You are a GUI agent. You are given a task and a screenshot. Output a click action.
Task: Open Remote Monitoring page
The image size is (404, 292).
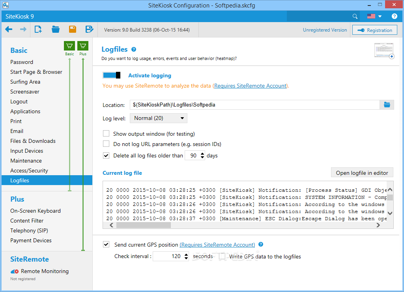[x=45, y=271]
